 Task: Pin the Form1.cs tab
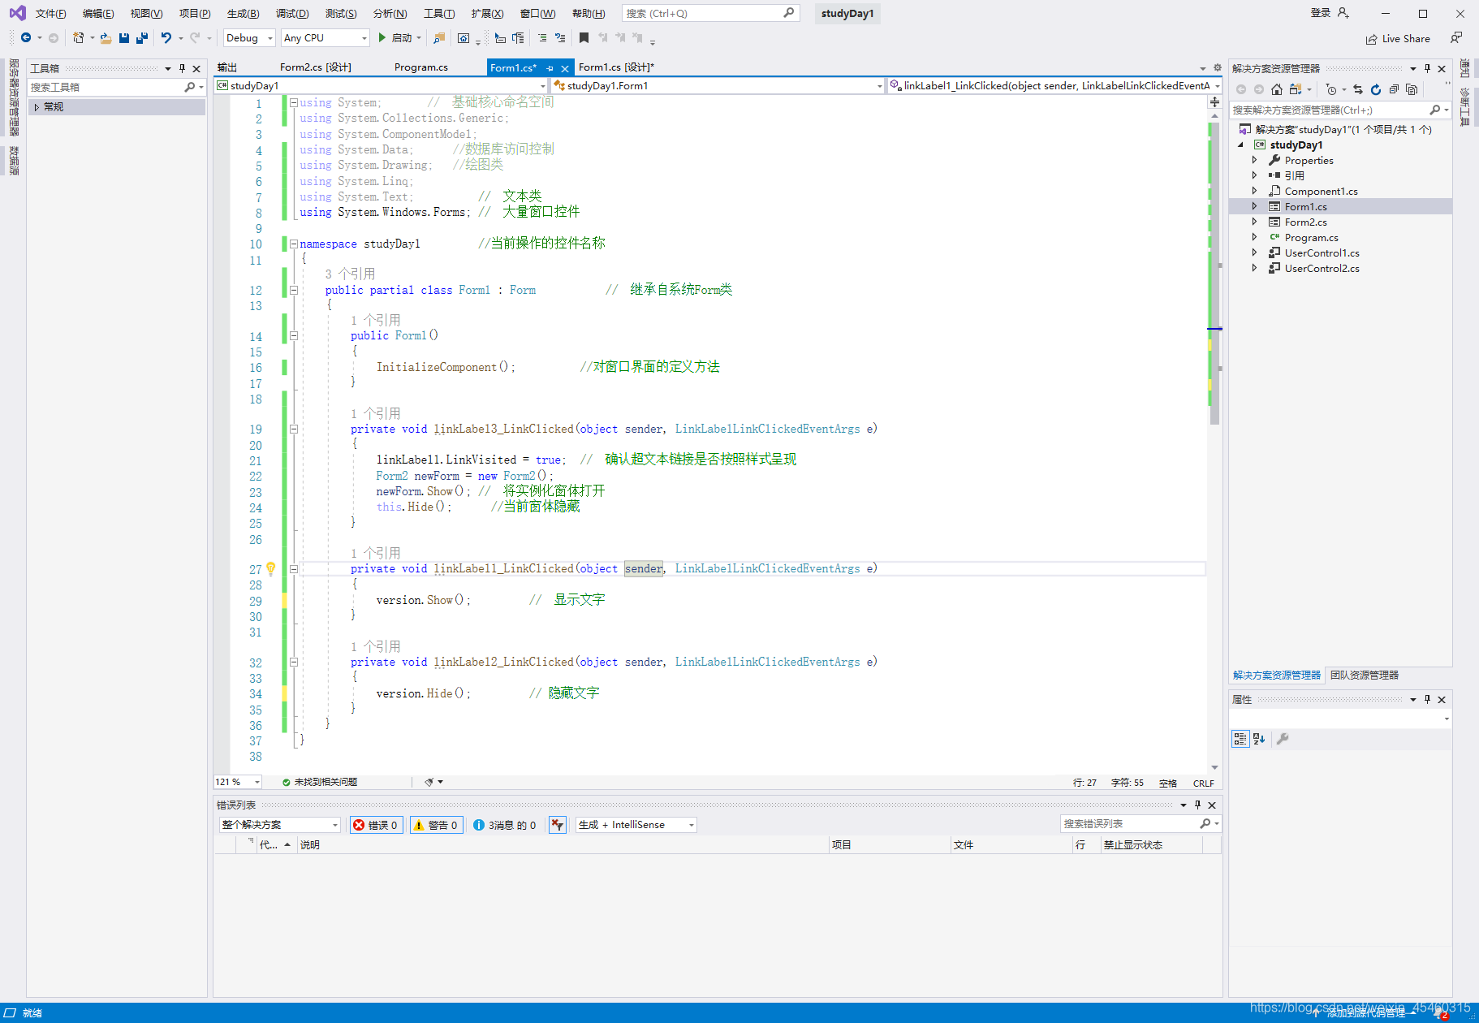click(550, 68)
